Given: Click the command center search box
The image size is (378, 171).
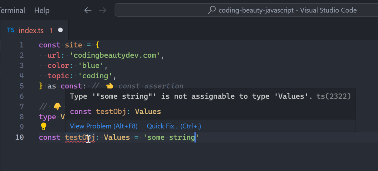Looking at the screenshot, I should click(246, 10).
